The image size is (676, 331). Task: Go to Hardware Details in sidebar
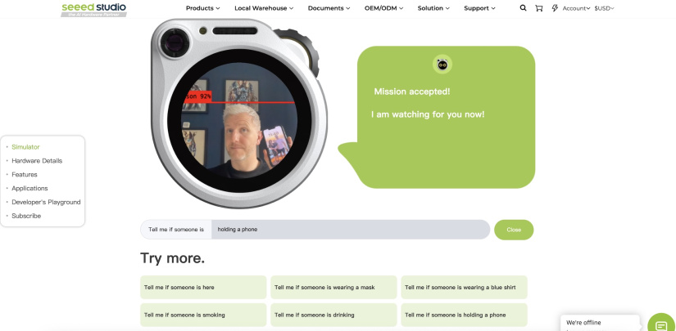[37, 161]
